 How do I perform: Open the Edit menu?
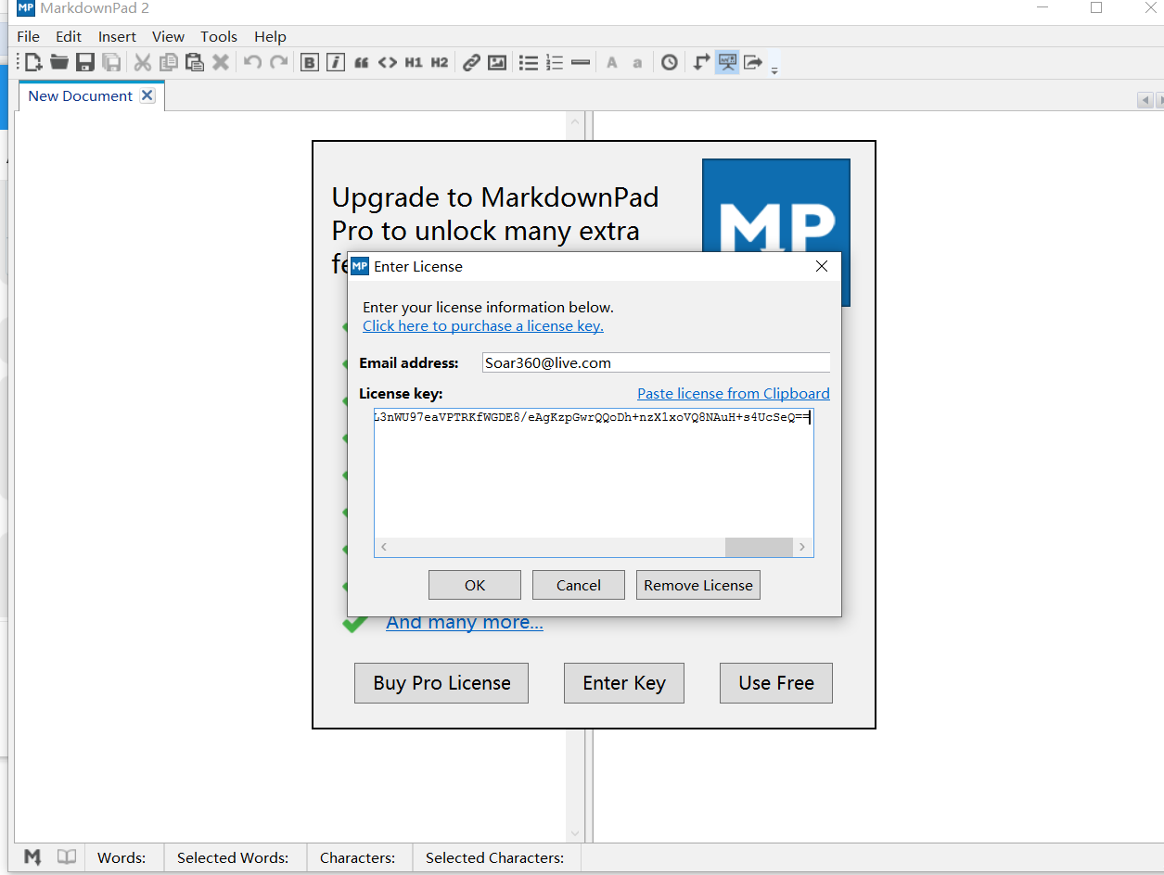[x=69, y=37]
